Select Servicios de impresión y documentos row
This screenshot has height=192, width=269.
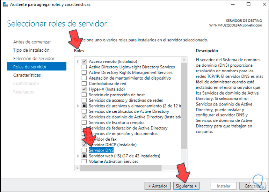pyautogui.click(x=123, y=134)
